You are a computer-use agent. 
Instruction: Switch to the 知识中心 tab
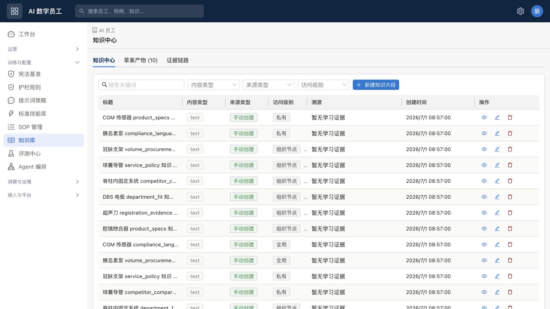click(x=104, y=61)
